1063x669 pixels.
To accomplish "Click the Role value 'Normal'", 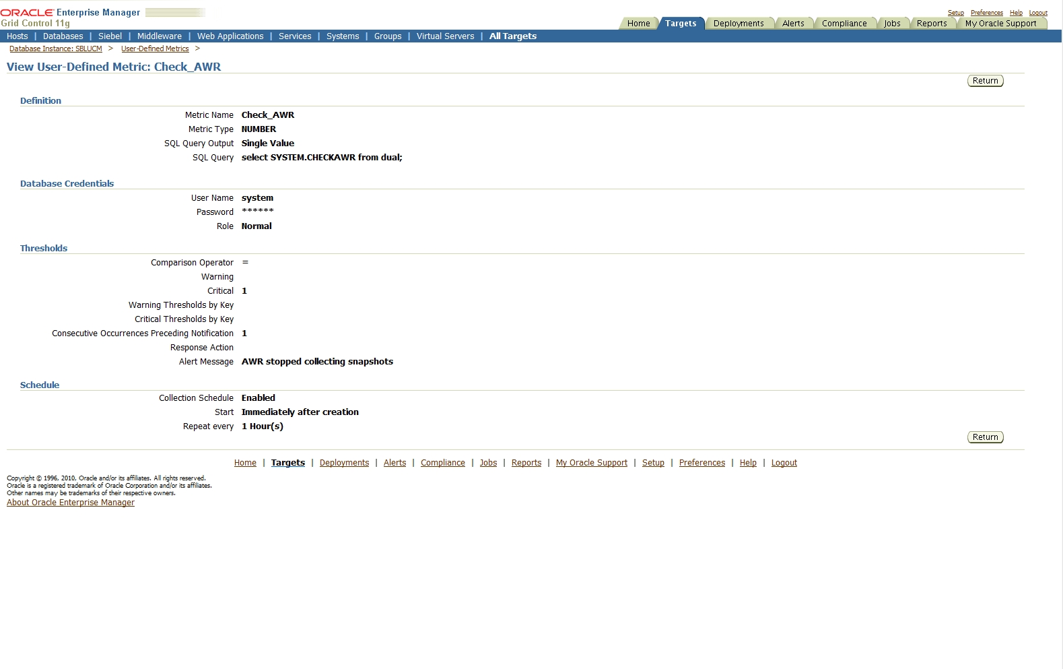I will 256,226.
